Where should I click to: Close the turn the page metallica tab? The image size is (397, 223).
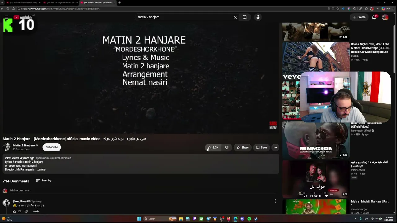tap(77, 2)
